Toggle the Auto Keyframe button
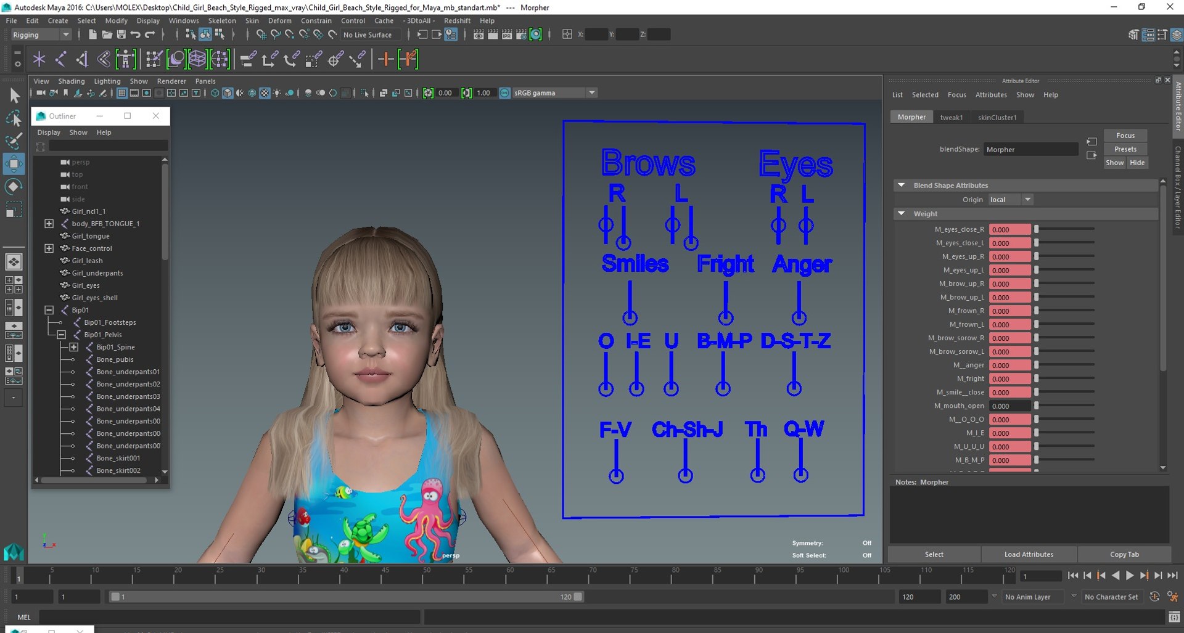Viewport: 1184px width, 633px height. pos(1154,597)
